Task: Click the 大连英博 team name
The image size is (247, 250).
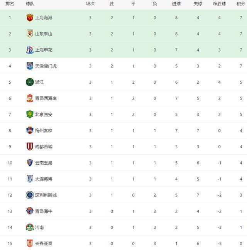Action: click(44, 179)
